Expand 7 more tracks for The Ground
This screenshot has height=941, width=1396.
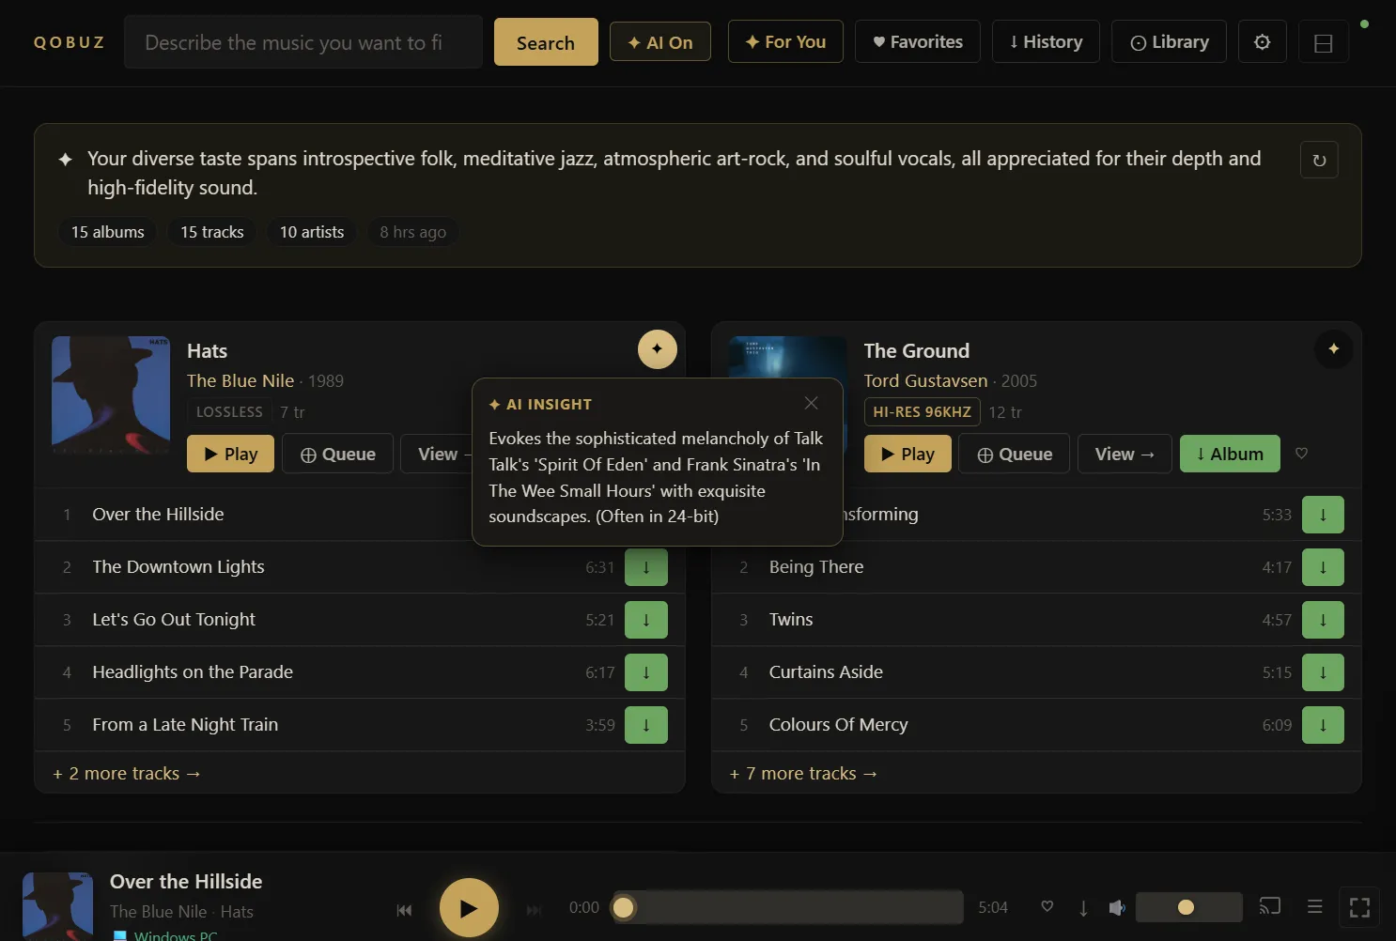pos(803,774)
